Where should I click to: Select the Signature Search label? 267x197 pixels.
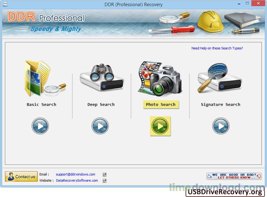[220, 105]
